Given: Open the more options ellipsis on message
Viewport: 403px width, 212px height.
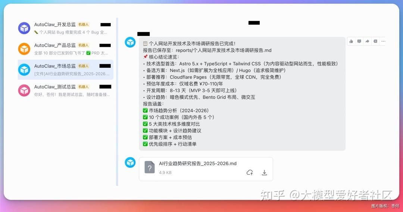Looking at the screenshot, I should [383, 41].
